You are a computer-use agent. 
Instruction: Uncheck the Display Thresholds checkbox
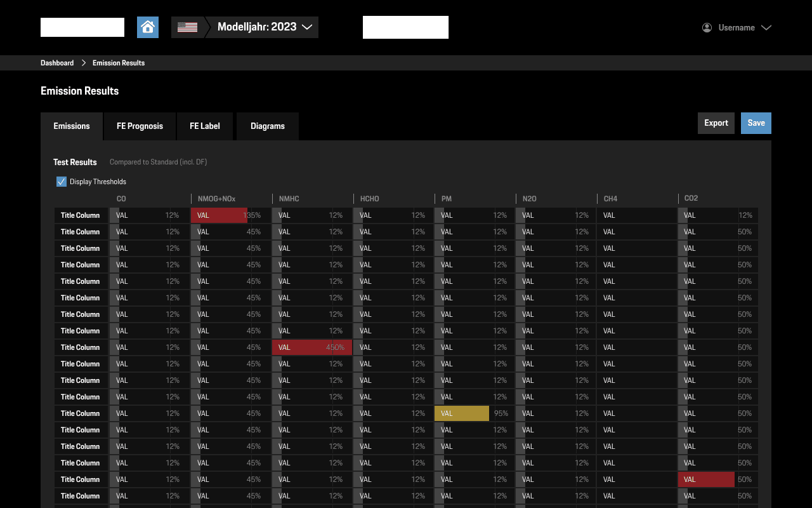61,182
